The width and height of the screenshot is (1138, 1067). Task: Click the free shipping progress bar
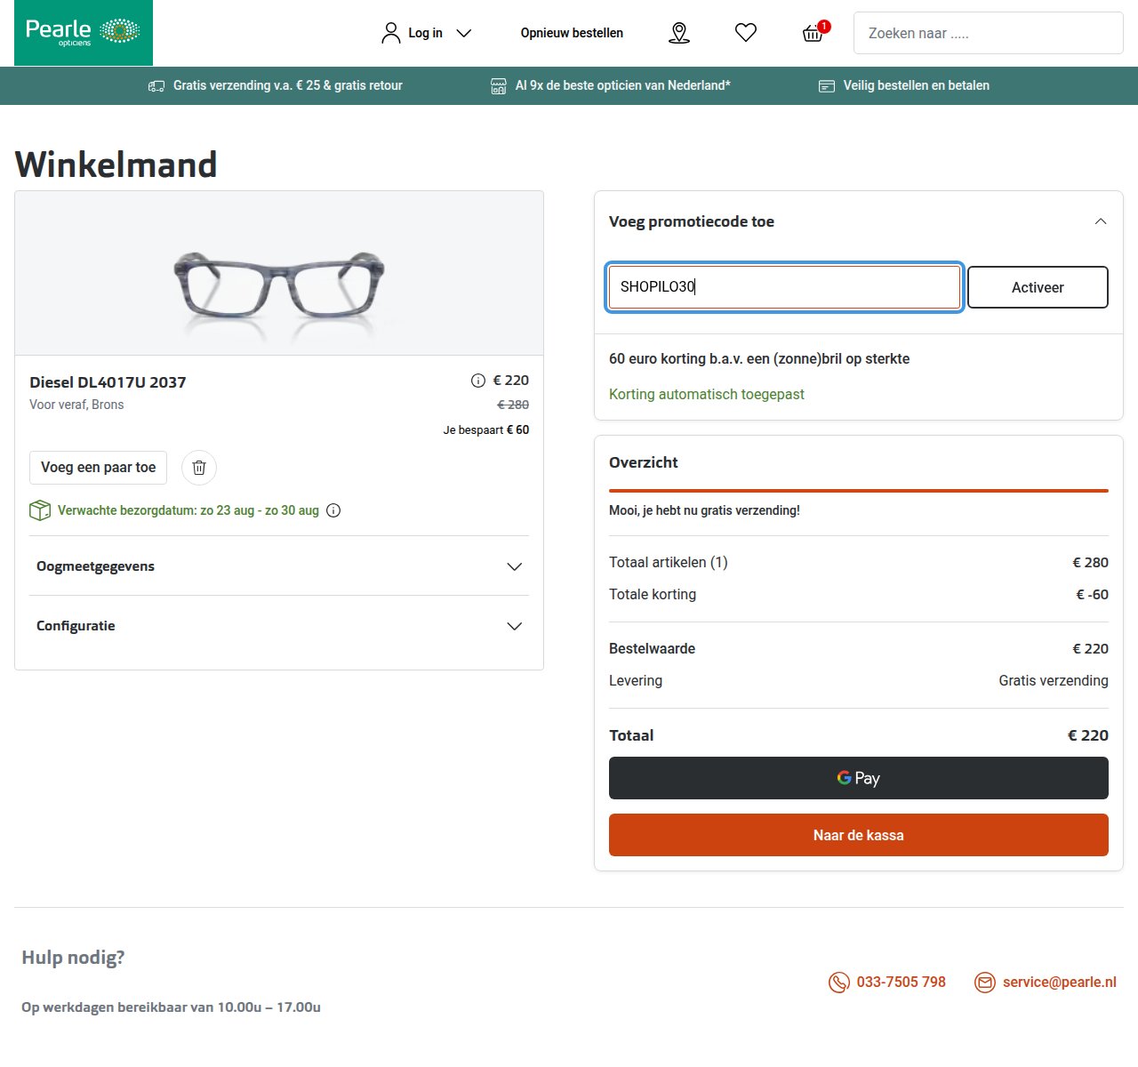click(x=859, y=490)
